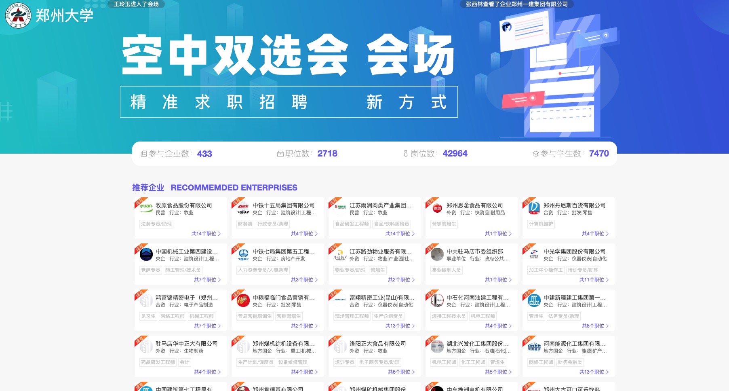Click the Zhengzhou University logo emblem
The width and height of the screenshot is (729, 391).
(x=18, y=15)
